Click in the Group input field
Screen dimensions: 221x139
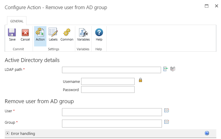112,123
